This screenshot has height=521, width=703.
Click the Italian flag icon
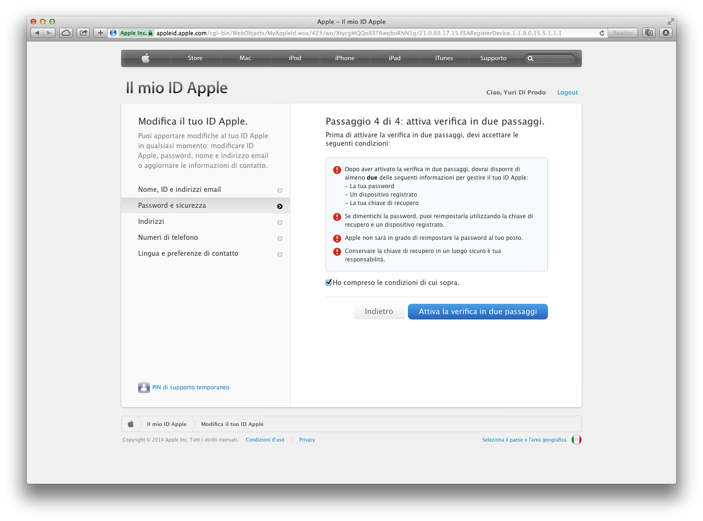[577, 440]
